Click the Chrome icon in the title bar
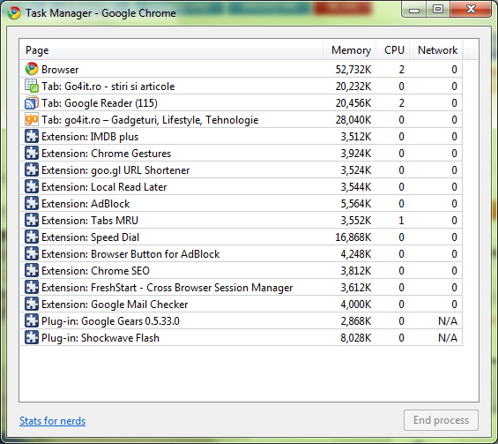 [14, 13]
